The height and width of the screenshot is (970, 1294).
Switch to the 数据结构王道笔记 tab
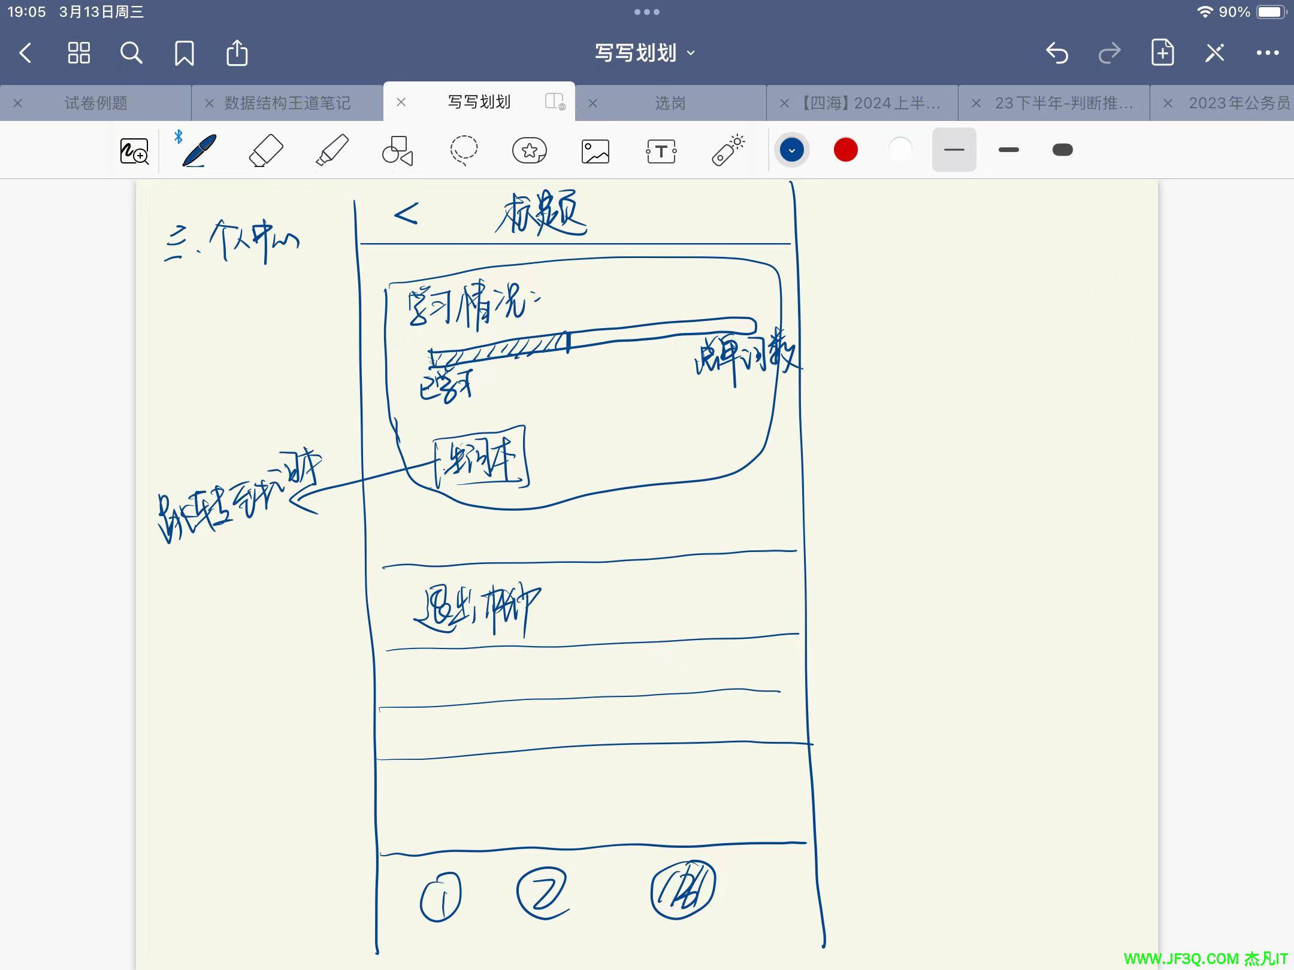tap(288, 103)
